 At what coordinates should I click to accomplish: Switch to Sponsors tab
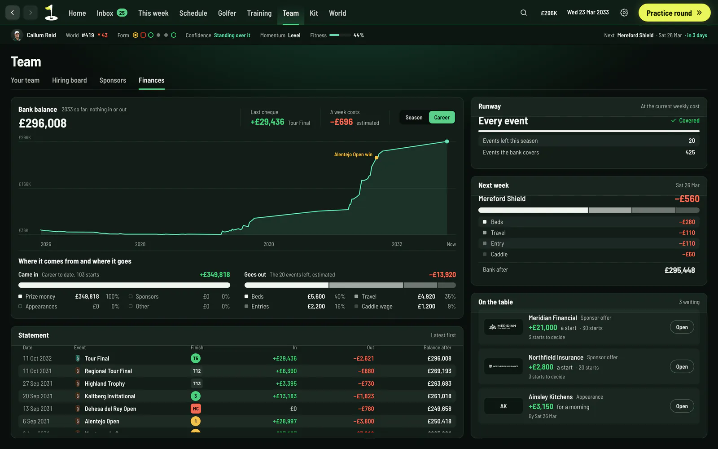click(x=113, y=80)
